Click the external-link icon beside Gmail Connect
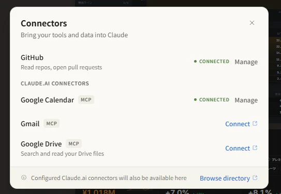 (255, 124)
